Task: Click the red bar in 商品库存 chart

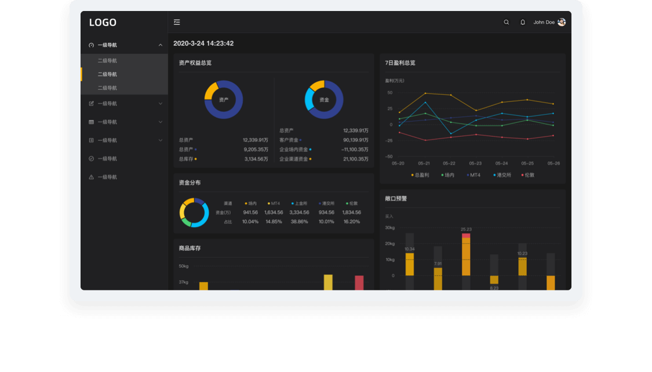Action: click(359, 283)
